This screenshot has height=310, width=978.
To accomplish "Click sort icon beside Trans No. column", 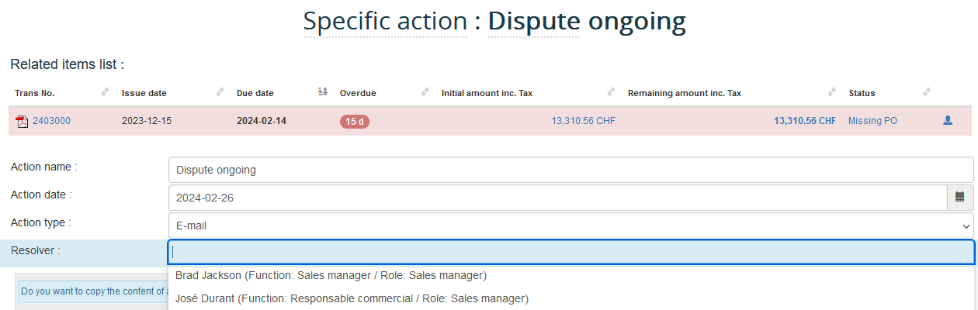I will tap(106, 93).
